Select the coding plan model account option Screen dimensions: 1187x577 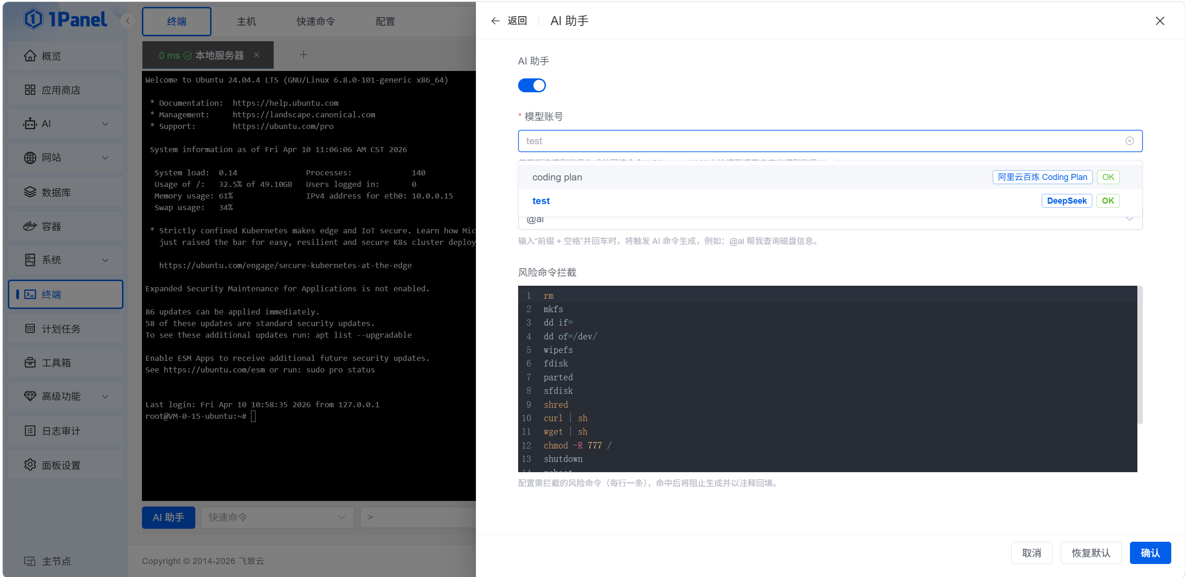tap(557, 177)
